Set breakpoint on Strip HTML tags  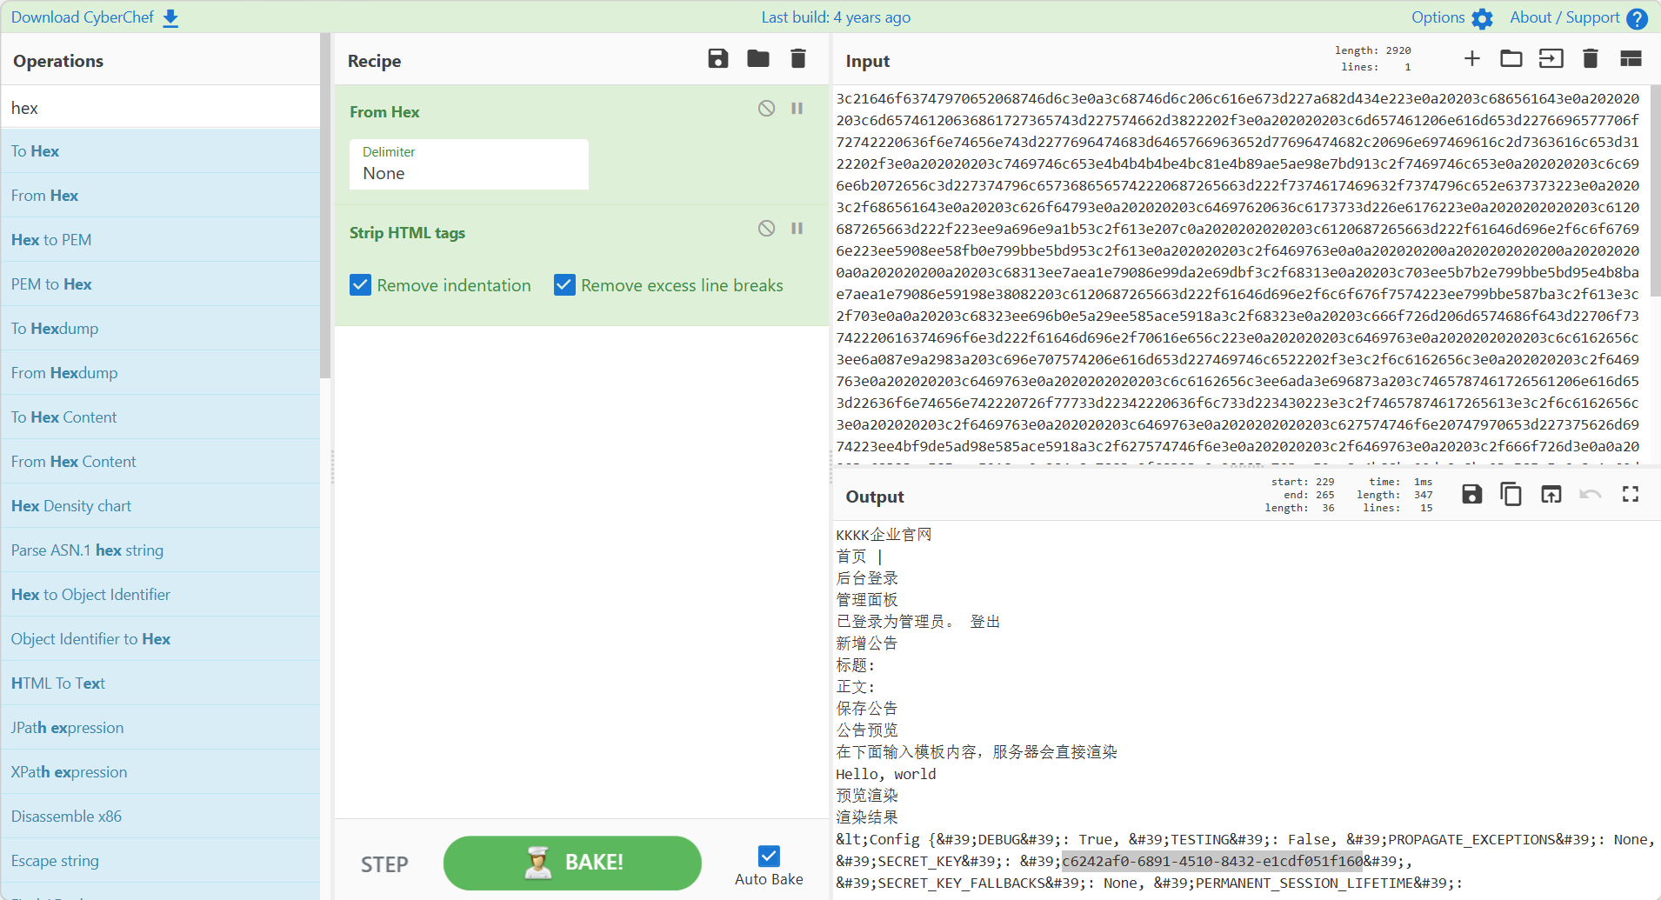tap(797, 229)
